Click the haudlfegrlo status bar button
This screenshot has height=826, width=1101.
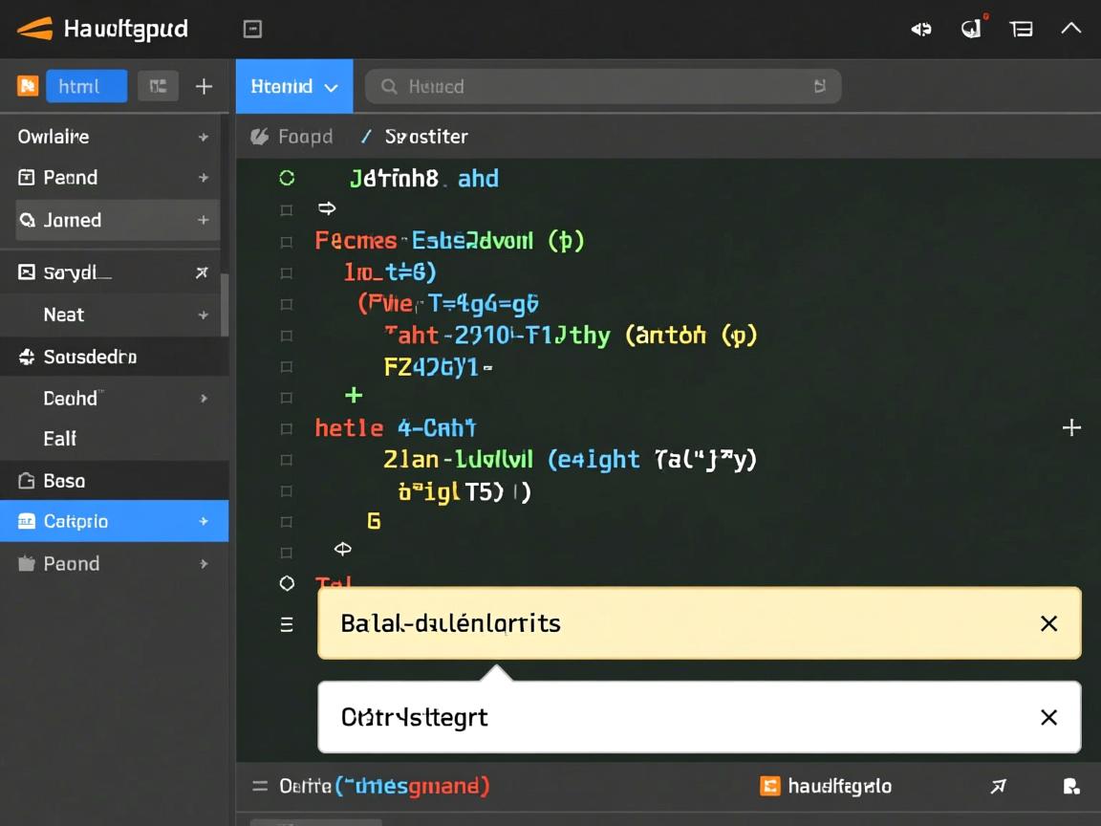tap(827, 786)
